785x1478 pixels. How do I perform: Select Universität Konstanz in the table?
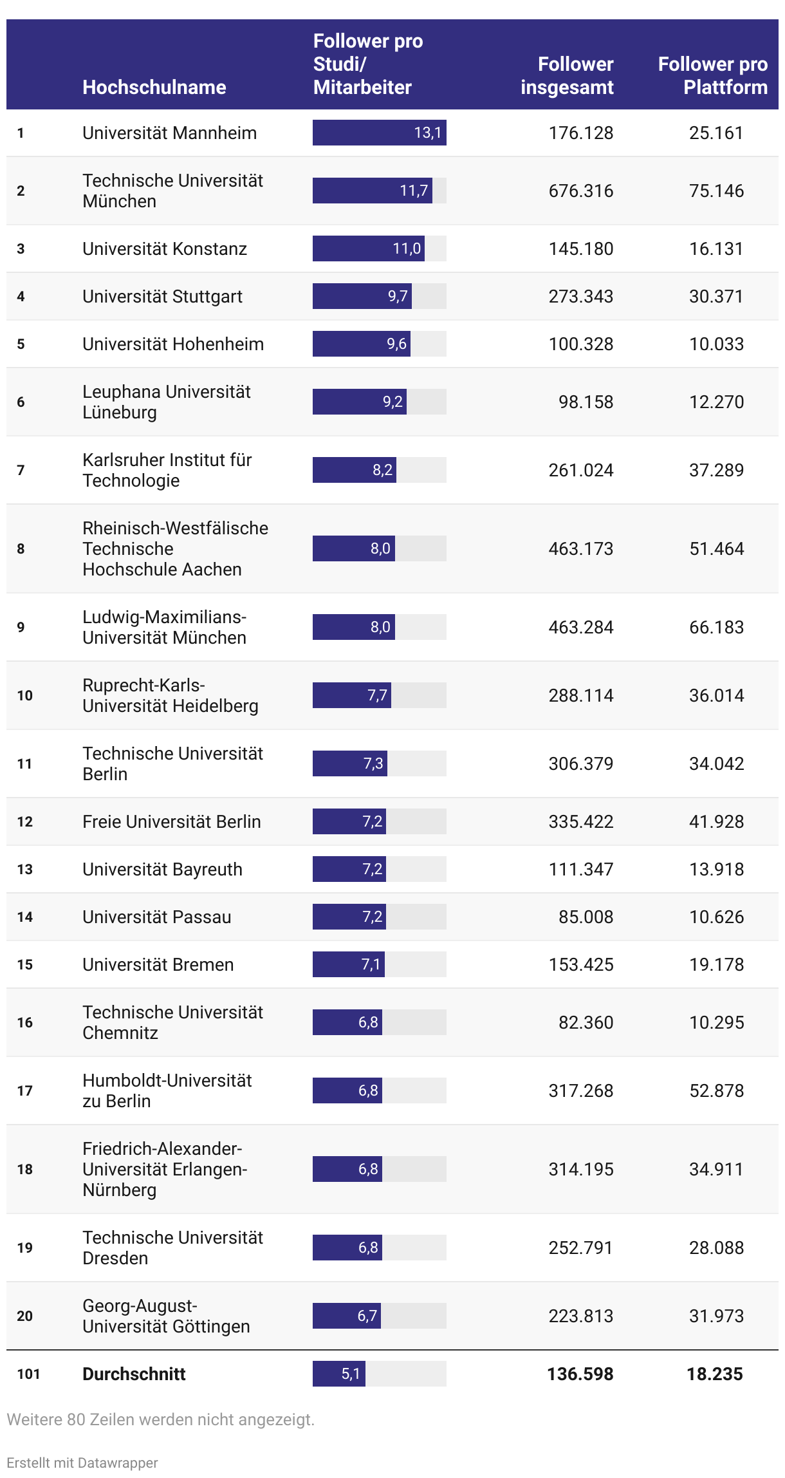tap(165, 249)
